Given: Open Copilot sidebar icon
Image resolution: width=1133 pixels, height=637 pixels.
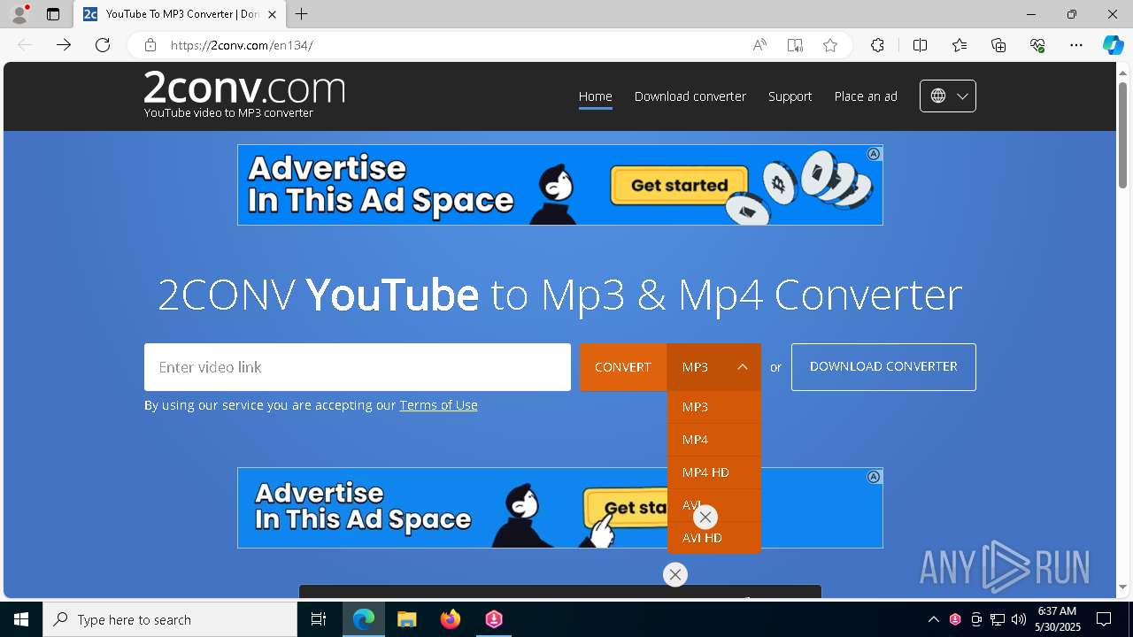Looking at the screenshot, I should [x=1113, y=45].
